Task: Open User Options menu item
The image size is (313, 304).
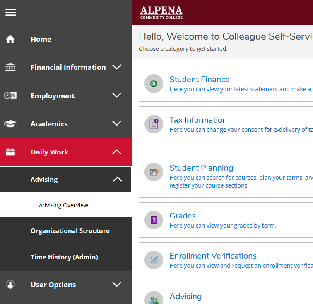Action: 53,285
